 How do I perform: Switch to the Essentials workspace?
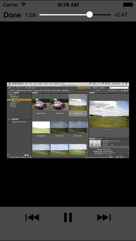tap(81, 88)
